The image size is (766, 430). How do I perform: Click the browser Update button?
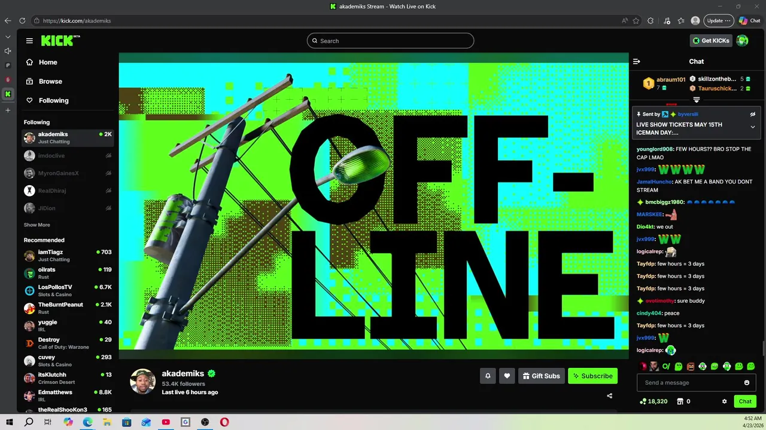coord(718,21)
